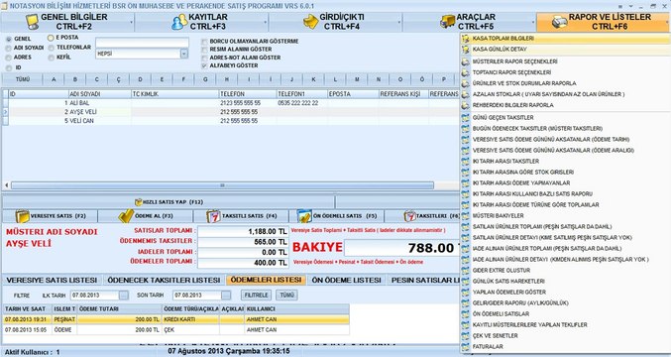671x357 pixels.
Task: Select the KEFİL radio button
Action: click(51, 58)
